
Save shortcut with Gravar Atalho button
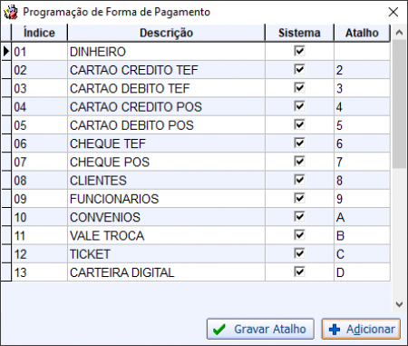pyautogui.click(x=260, y=329)
